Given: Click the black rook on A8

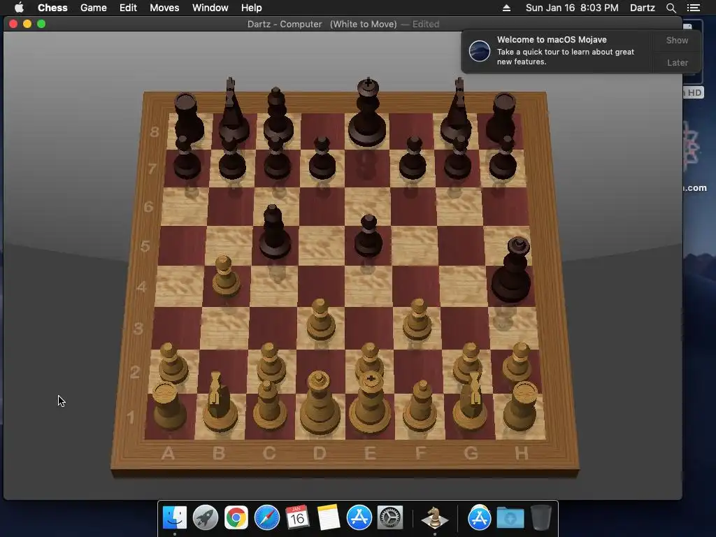Looking at the screenshot, I should (x=188, y=117).
